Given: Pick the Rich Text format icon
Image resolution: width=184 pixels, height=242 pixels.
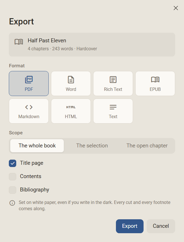Looking at the screenshot, I should point(113,80).
